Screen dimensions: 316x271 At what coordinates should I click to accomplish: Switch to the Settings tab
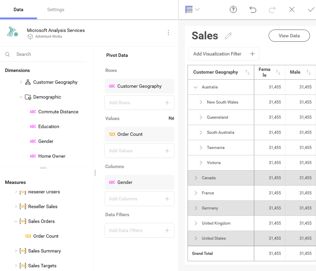pyautogui.click(x=55, y=9)
